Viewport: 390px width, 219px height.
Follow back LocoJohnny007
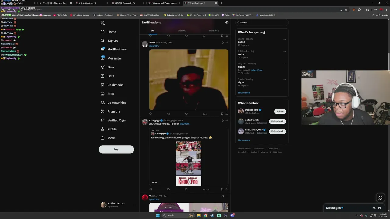point(277,131)
